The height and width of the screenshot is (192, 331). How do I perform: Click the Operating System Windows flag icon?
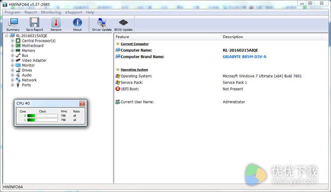coord(117,76)
